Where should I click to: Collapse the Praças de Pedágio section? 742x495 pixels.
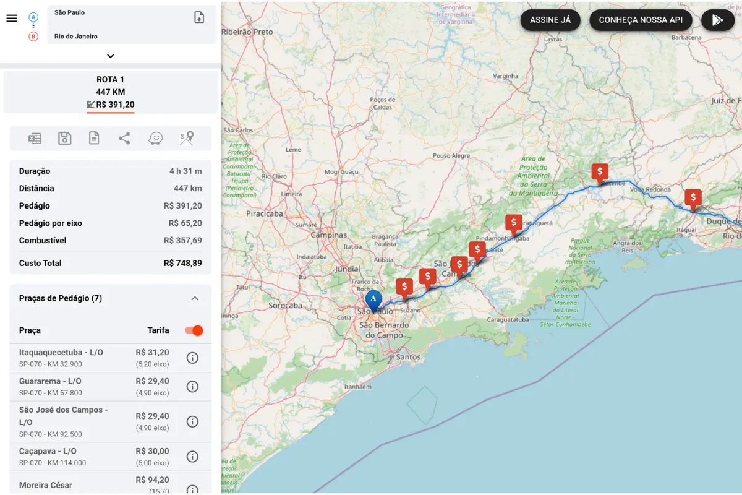195,298
